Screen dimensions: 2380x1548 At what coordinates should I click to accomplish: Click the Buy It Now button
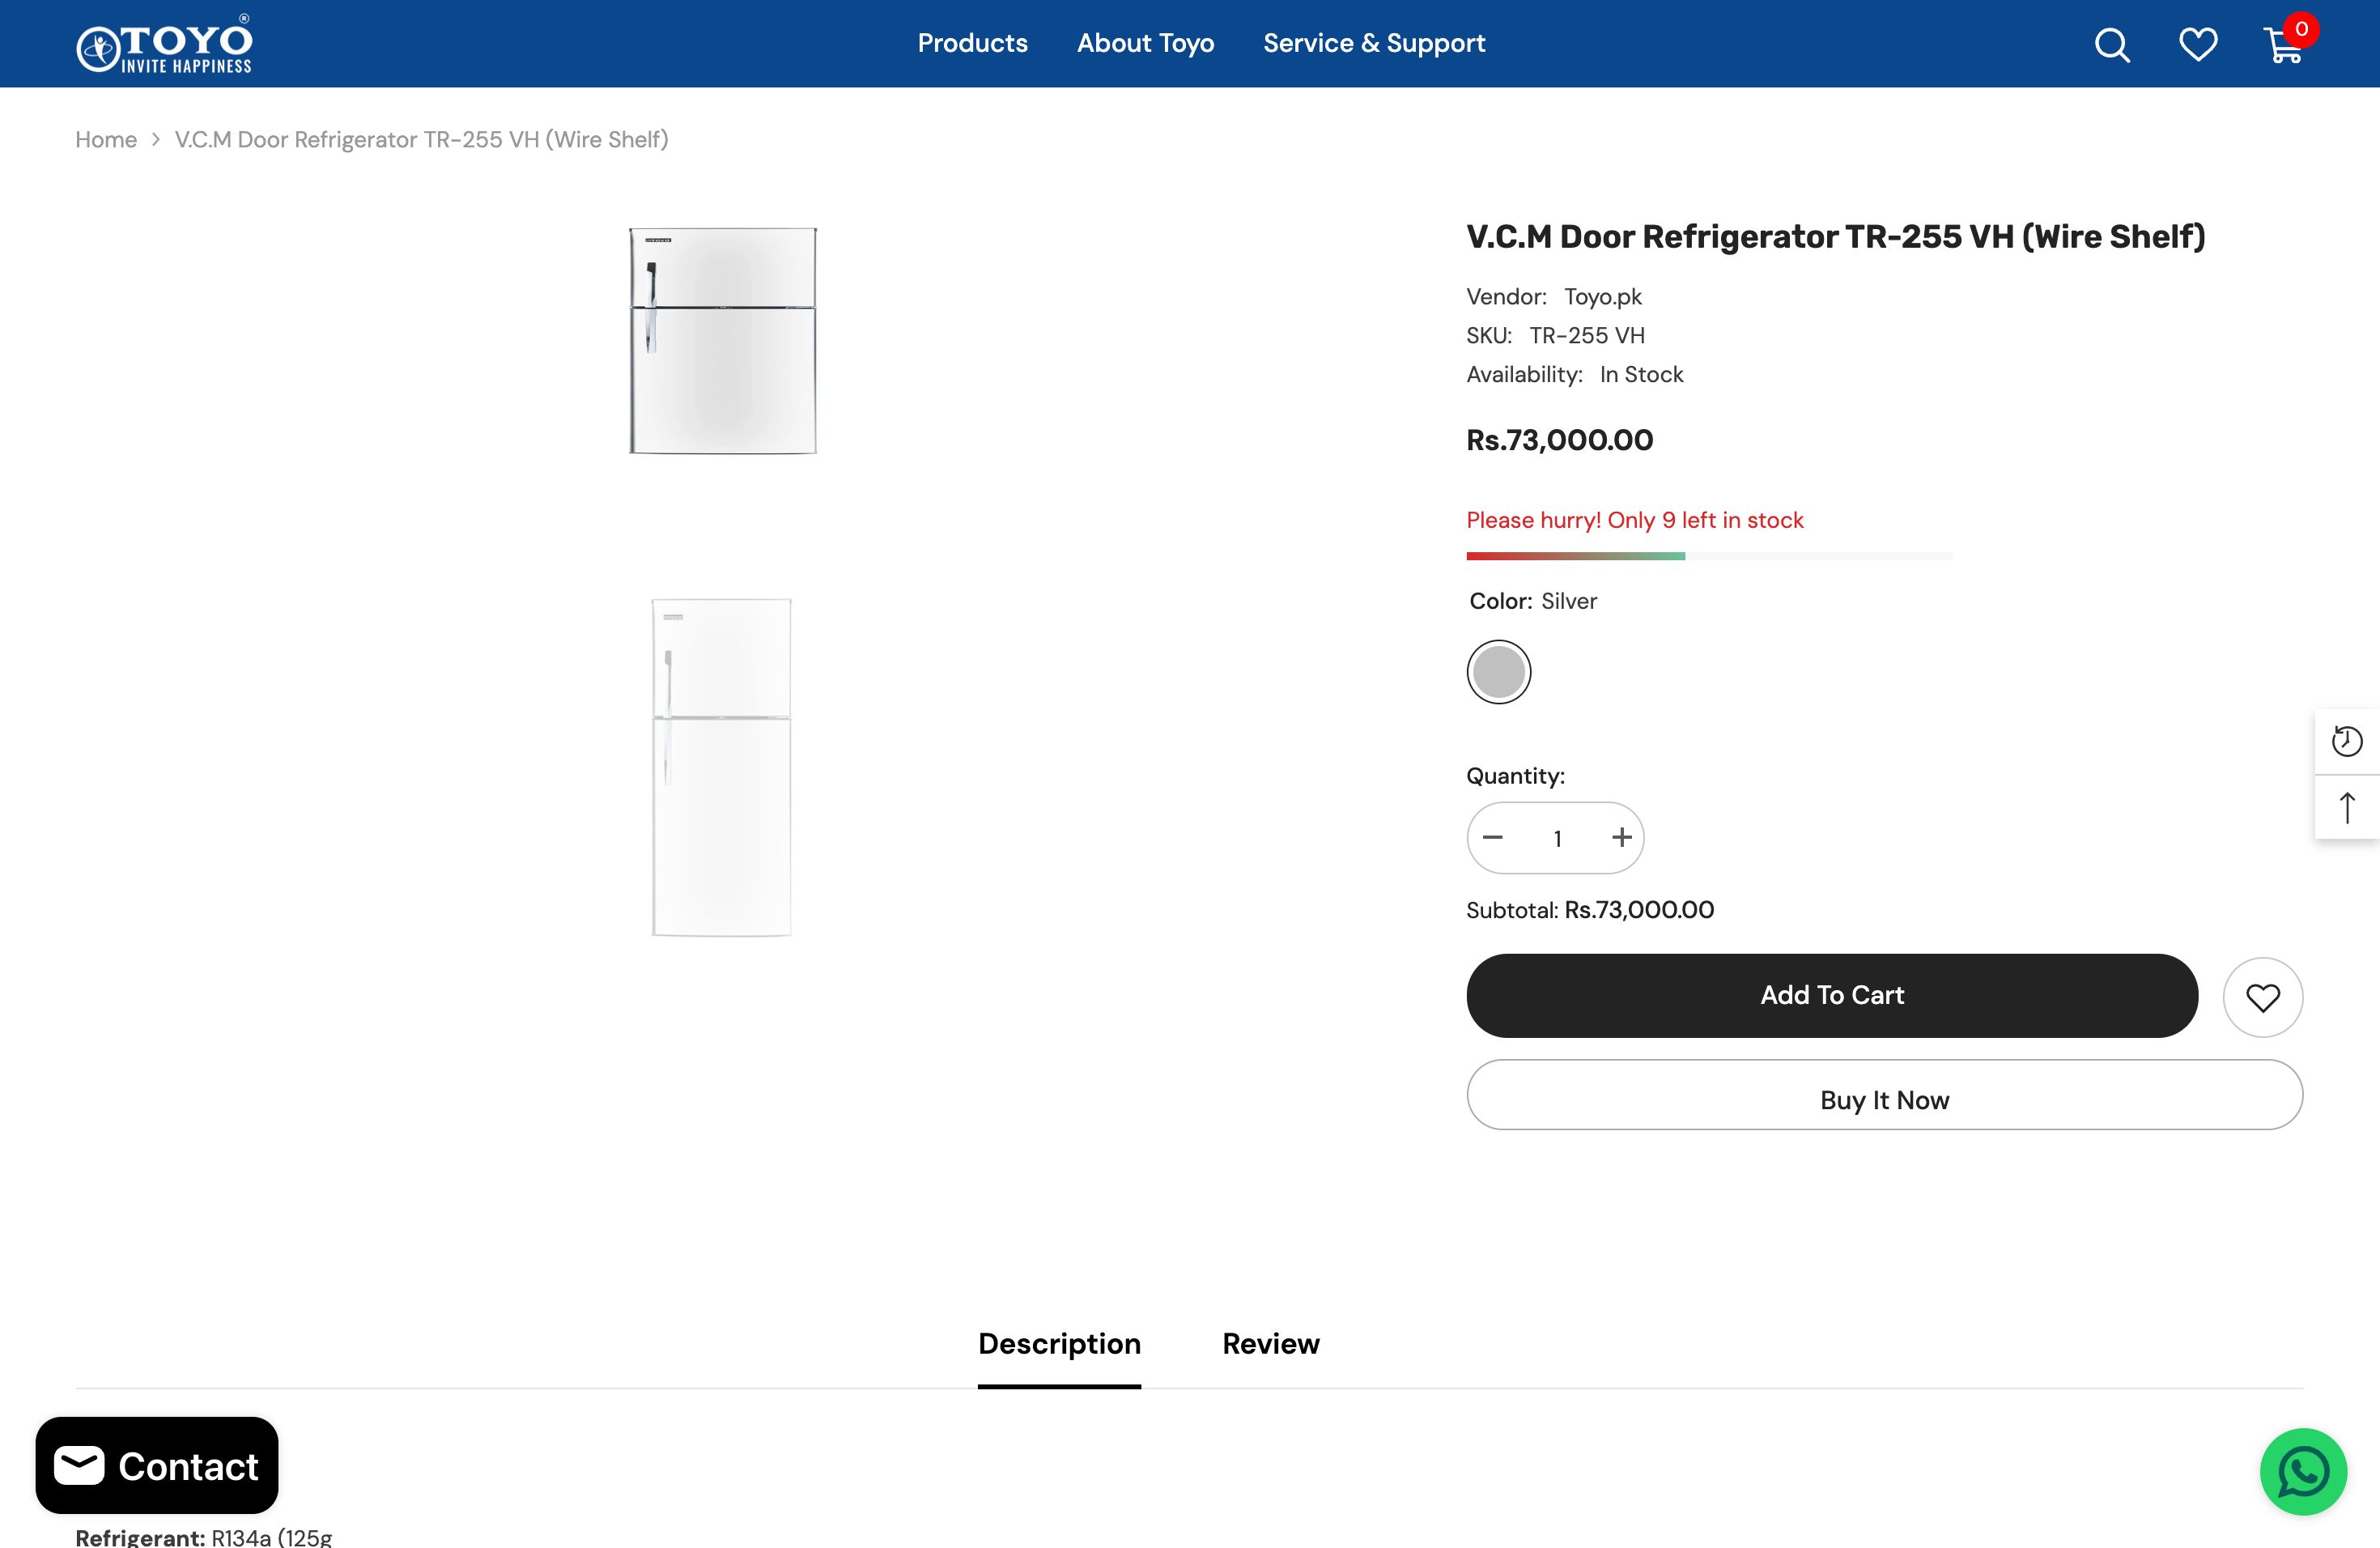click(1884, 1100)
